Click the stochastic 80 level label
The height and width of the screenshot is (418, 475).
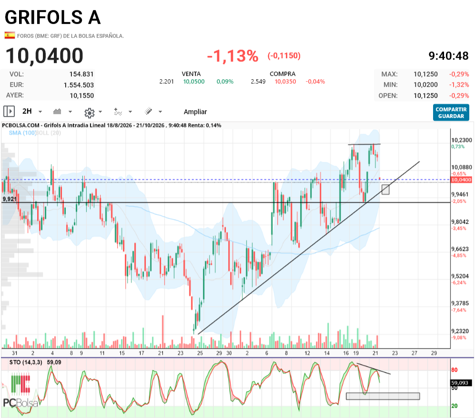pos(455,370)
